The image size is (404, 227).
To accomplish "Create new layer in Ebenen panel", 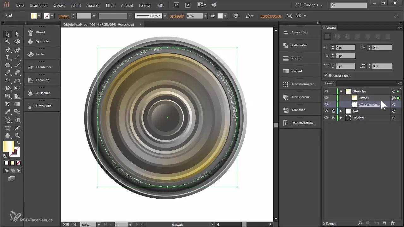I will click(x=384, y=223).
